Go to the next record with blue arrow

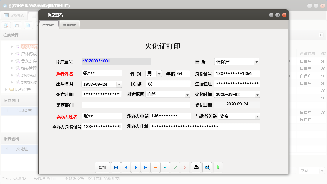coord(136,167)
